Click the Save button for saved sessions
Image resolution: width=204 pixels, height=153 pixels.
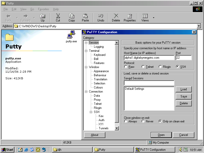(x=184, y=96)
